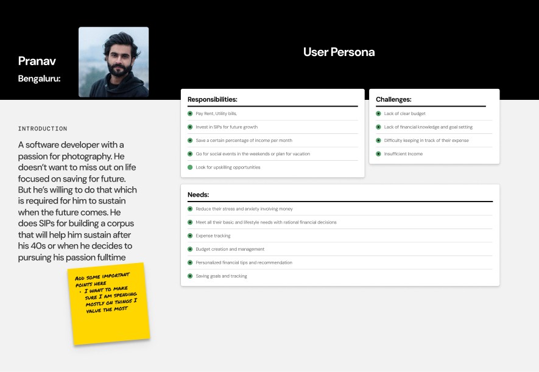Select Save a certain percentage of income text

point(244,141)
